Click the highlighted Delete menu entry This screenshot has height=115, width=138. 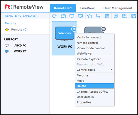coord(94,86)
